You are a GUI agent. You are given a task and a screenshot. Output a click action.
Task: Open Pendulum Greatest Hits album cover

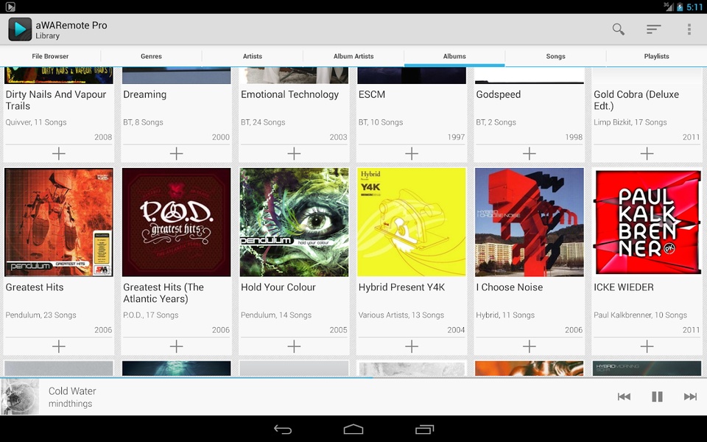pyautogui.click(x=59, y=222)
